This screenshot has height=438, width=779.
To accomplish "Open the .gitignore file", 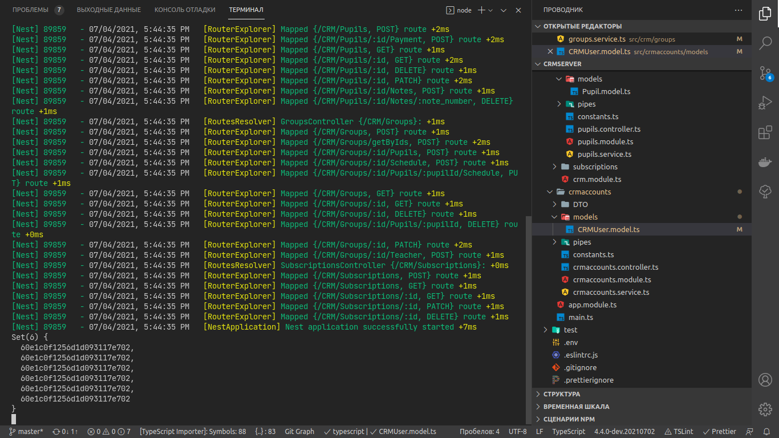I will pyautogui.click(x=642, y=367).
